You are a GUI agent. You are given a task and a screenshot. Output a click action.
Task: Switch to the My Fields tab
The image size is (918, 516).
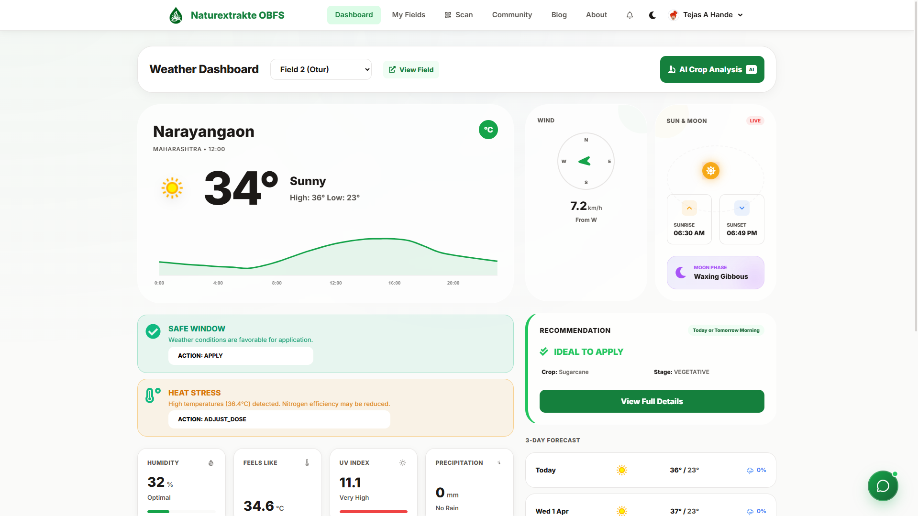[x=409, y=15]
